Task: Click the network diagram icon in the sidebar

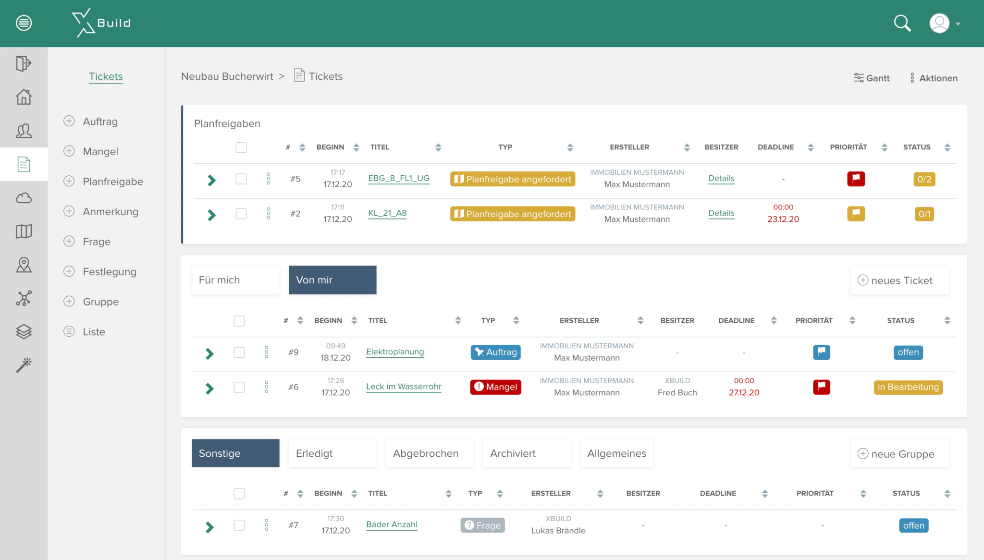Action: 23,298
